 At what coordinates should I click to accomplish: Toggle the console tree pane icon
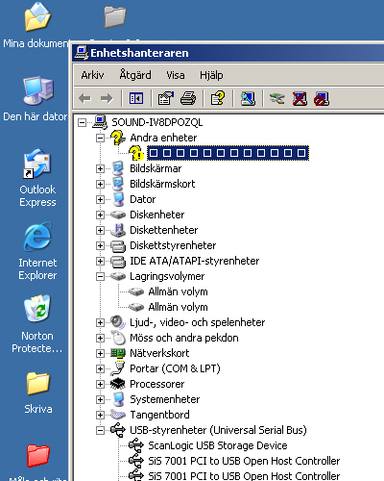pos(136,98)
